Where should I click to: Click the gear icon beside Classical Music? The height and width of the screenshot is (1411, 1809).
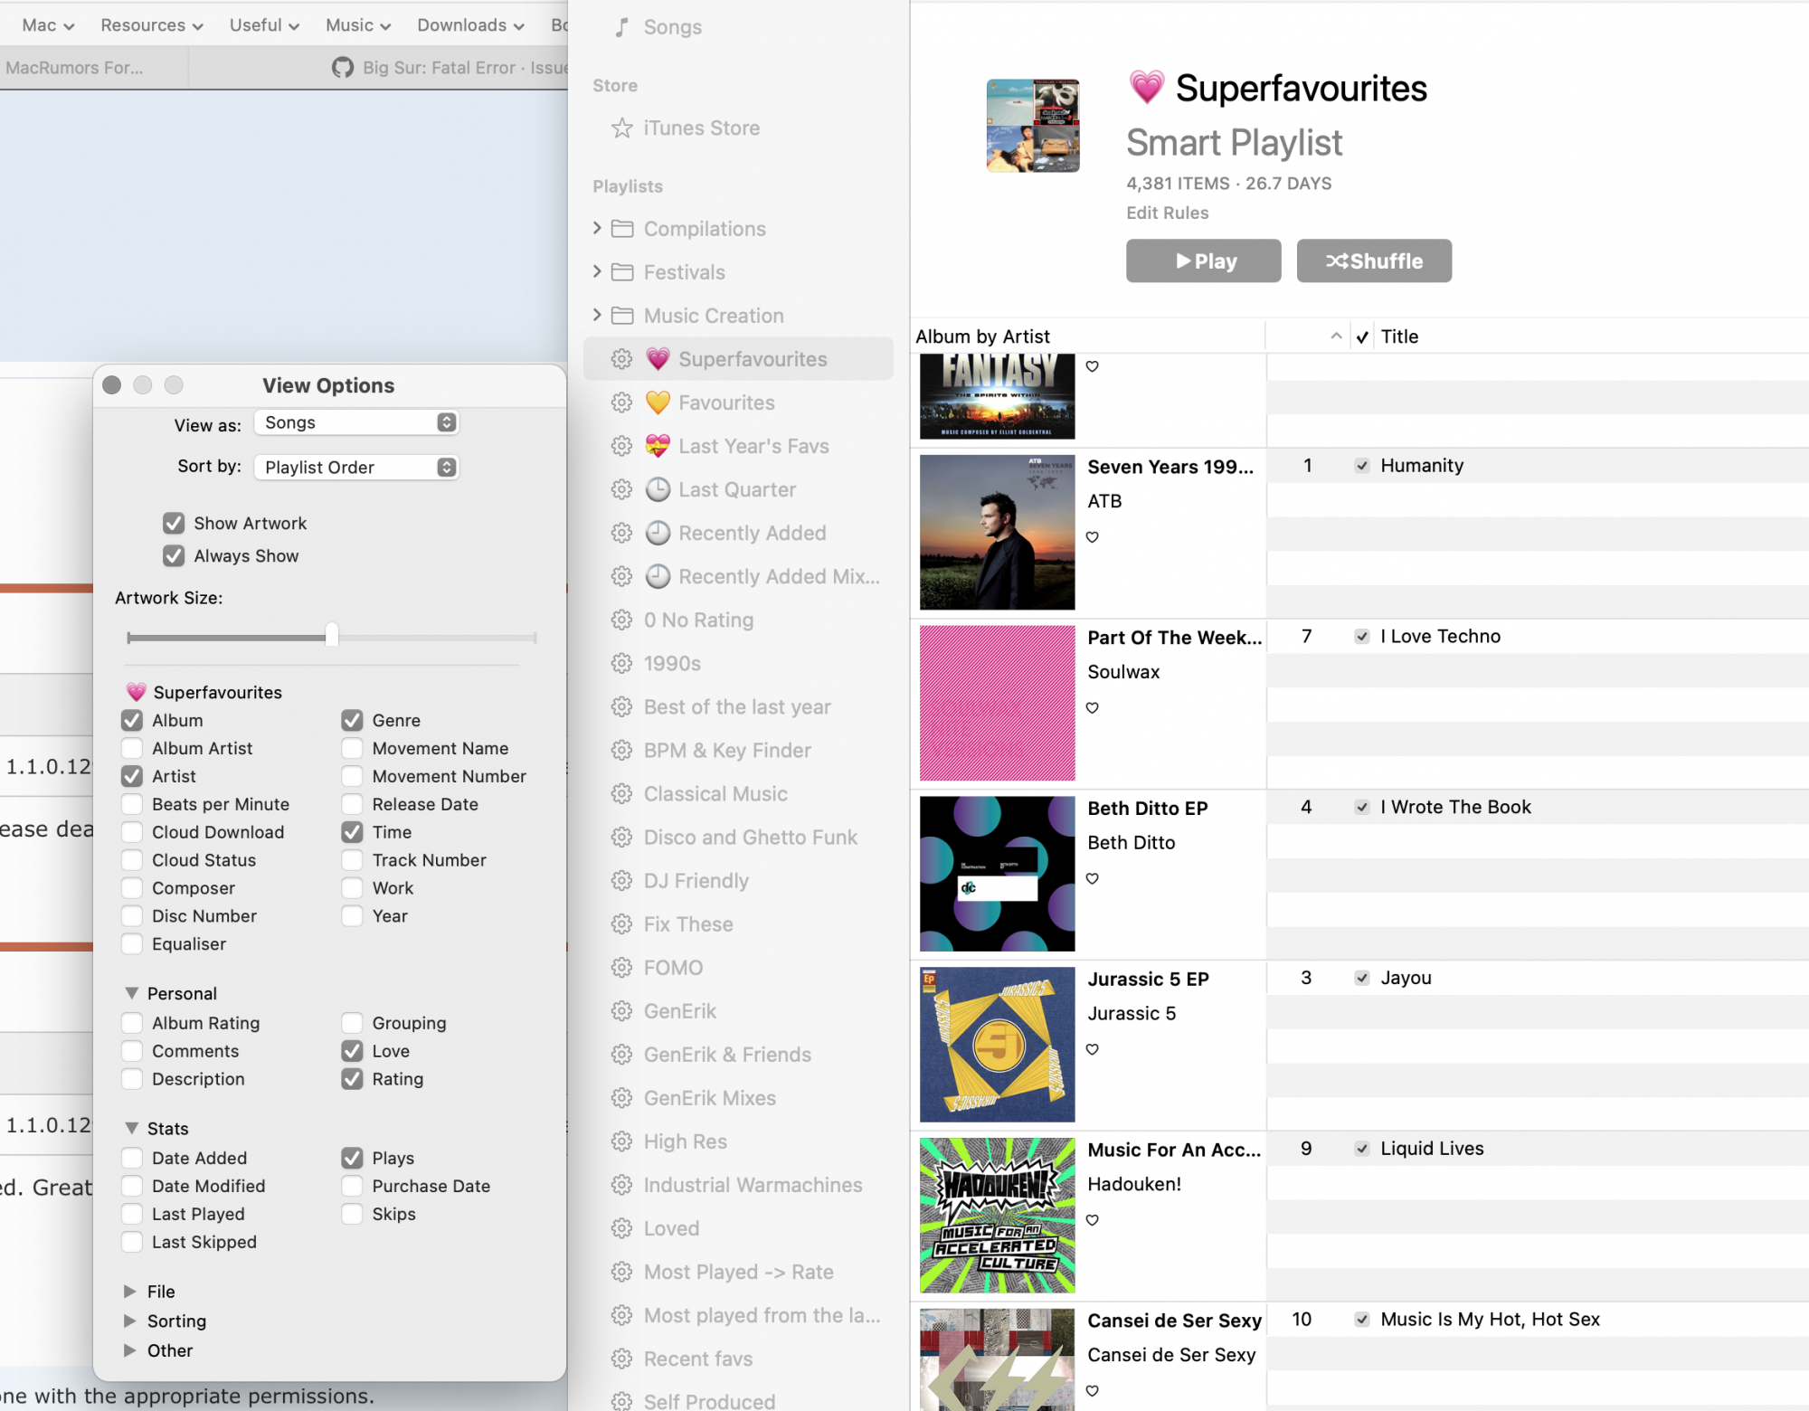pyautogui.click(x=621, y=794)
